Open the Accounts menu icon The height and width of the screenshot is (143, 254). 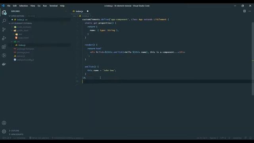click(x=4, y=123)
